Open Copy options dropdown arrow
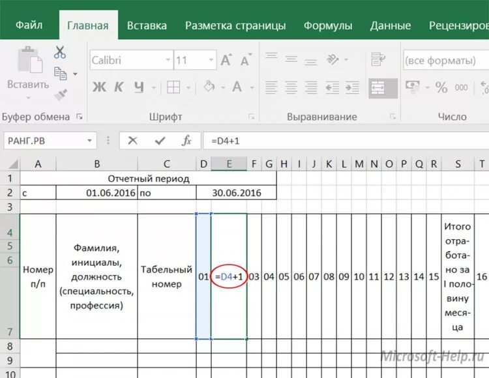The image size is (489, 378). pyautogui.click(x=75, y=74)
